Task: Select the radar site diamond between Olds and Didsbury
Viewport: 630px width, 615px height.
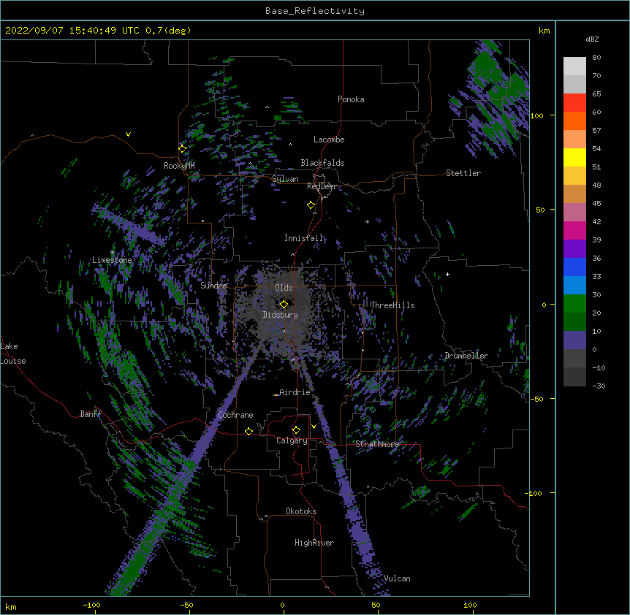Action: (284, 304)
